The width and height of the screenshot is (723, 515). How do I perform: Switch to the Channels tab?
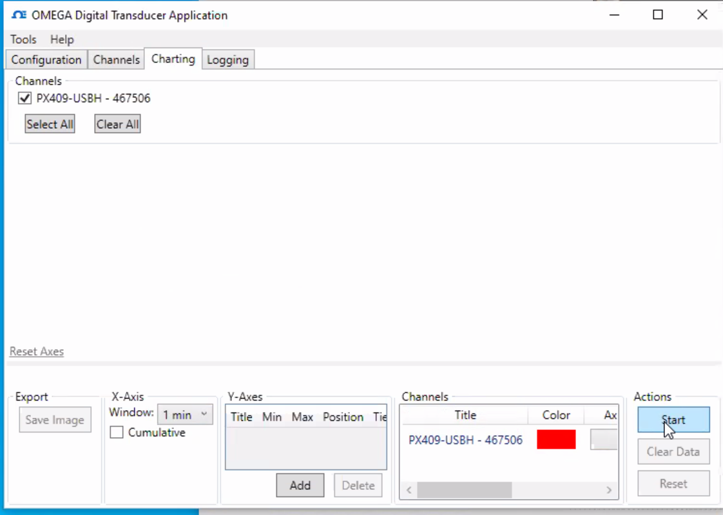[116, 60]
